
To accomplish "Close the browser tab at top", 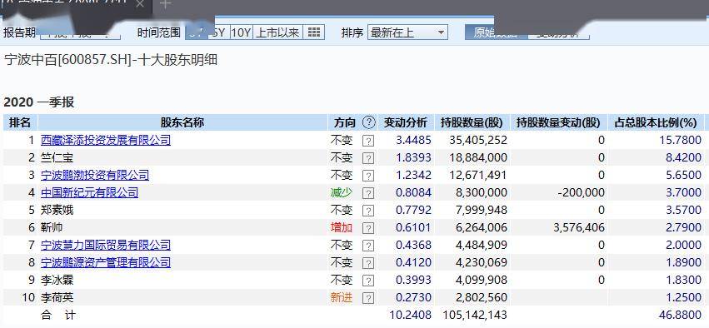I will tap(140, 4).
